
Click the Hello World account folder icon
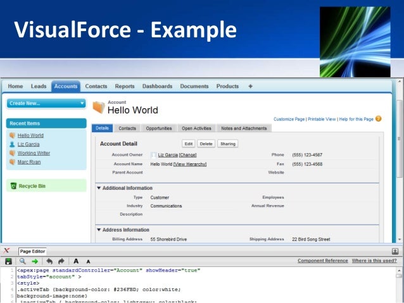point(99,107)
